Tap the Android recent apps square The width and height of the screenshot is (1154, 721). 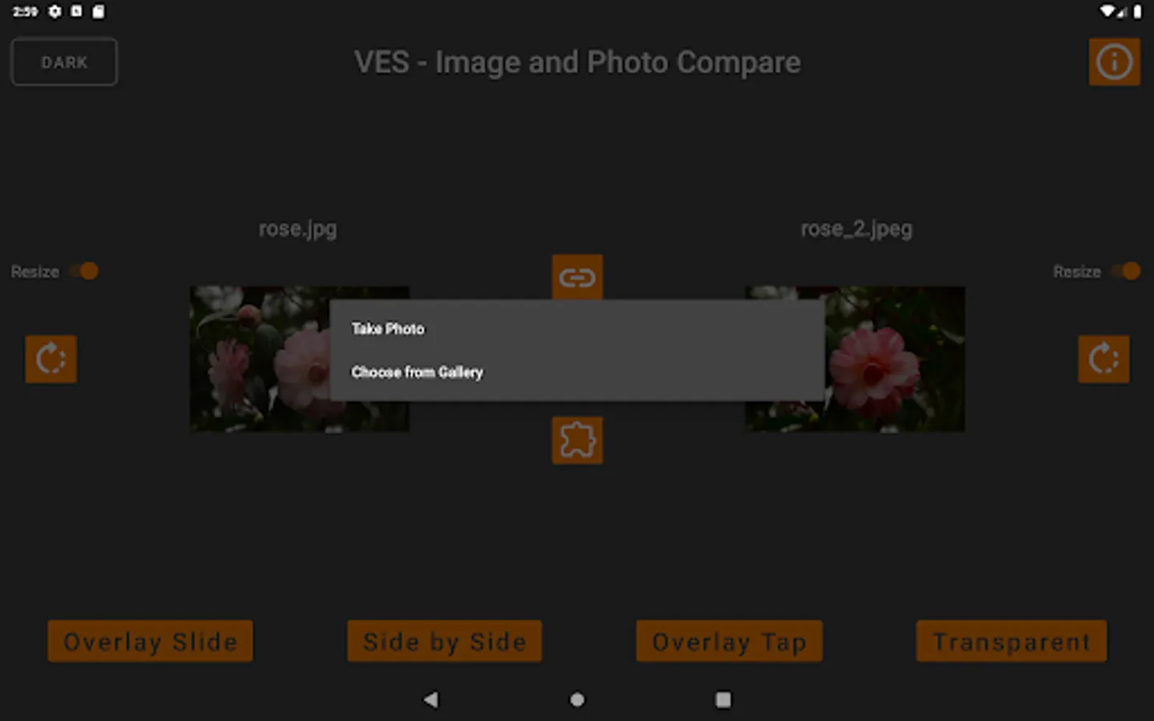723,699
